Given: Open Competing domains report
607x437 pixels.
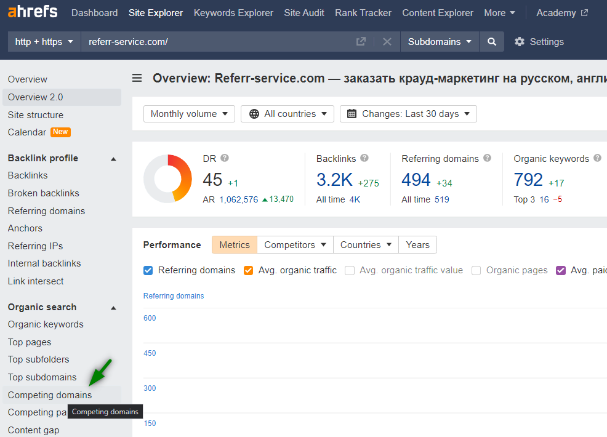Looking at the screenshot, I should pyautogui.click(x=62, y=395).
